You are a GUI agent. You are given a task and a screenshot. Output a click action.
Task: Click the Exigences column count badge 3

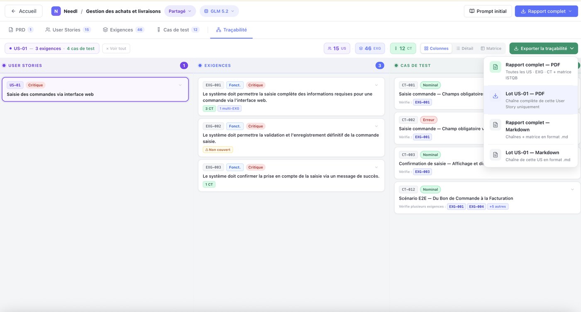click(x=379, y=65)
